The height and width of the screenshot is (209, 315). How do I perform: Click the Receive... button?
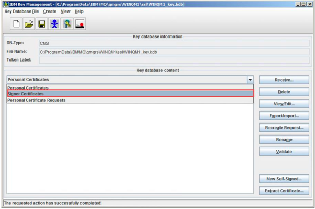pyautogui.click(x=284, y=80)
